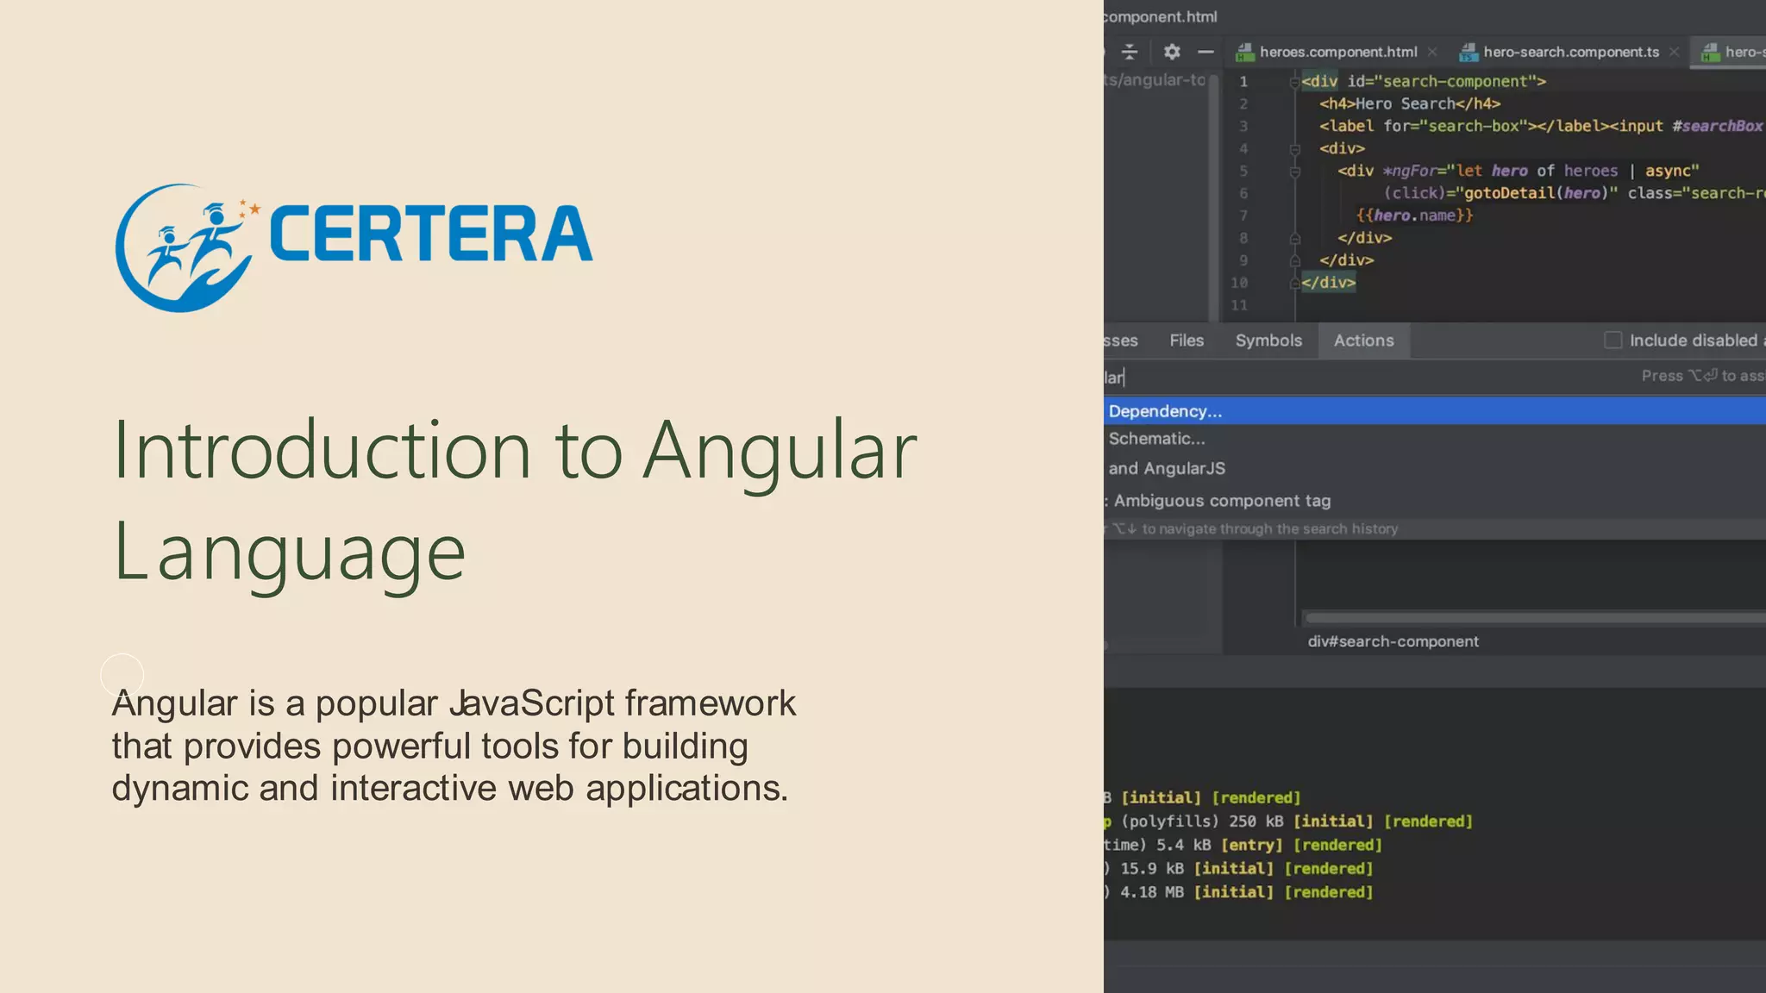
Task: Switch to the Files search tab
Action: tap(1187, 340)
